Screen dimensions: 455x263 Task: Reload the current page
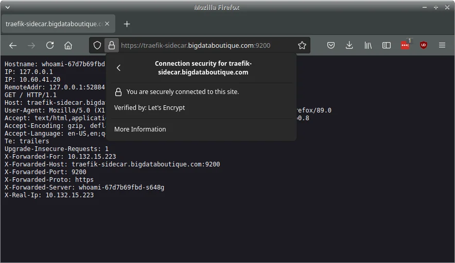(x=50, y=45)
